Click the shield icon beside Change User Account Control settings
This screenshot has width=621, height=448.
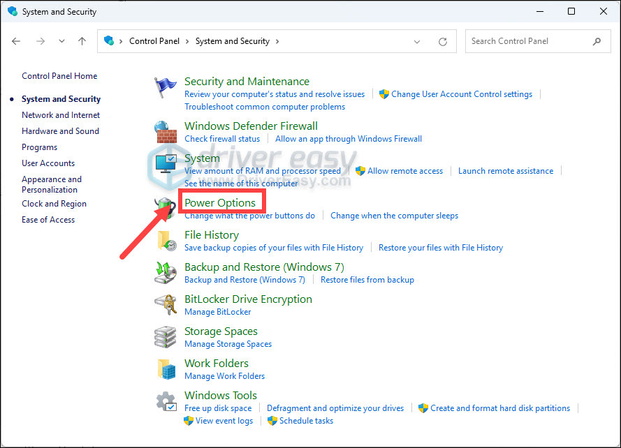coord(384,94)
